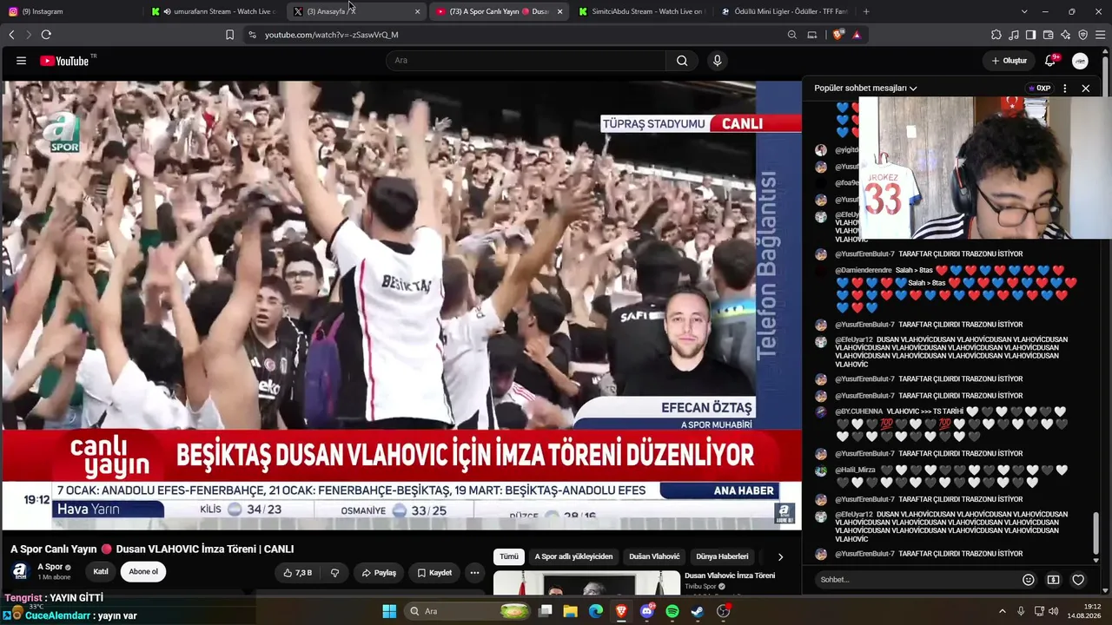This screenshot has width=1112, height=625.
Task: Show more filter chips with right arrow
Action: pyautogui.click(x=780, y=556)
